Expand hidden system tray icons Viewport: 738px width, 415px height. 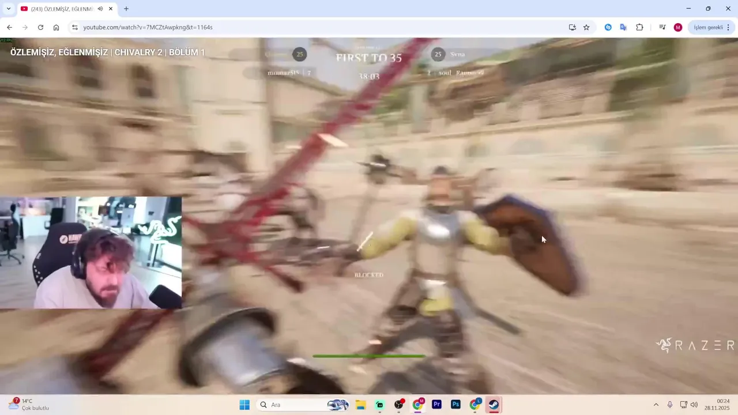click(656, 405)
